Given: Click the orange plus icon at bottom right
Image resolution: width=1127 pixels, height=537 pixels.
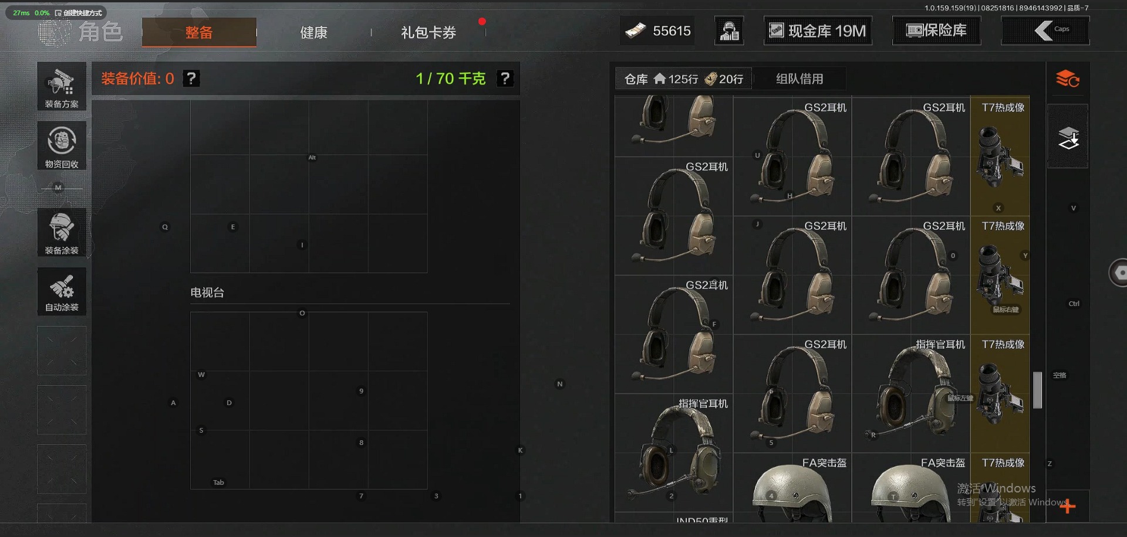Looking at the screenshot, I should point(1068,506).
